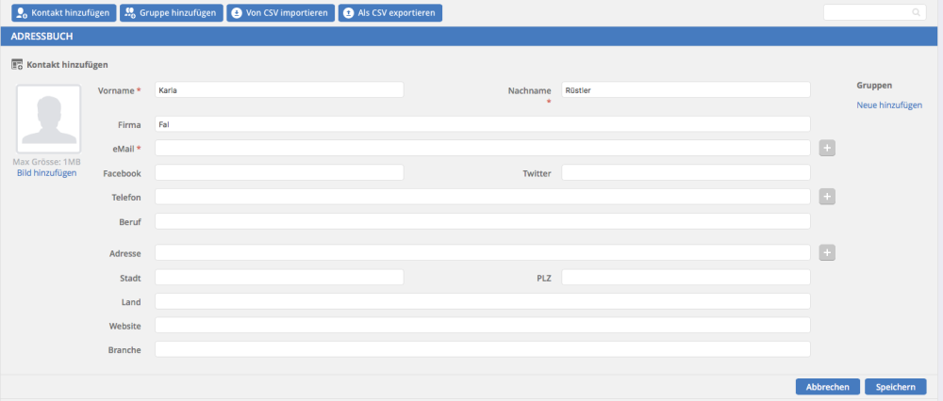943x401 pixels.
Task: Select the Stadt input field
Action: click(279, 278)
